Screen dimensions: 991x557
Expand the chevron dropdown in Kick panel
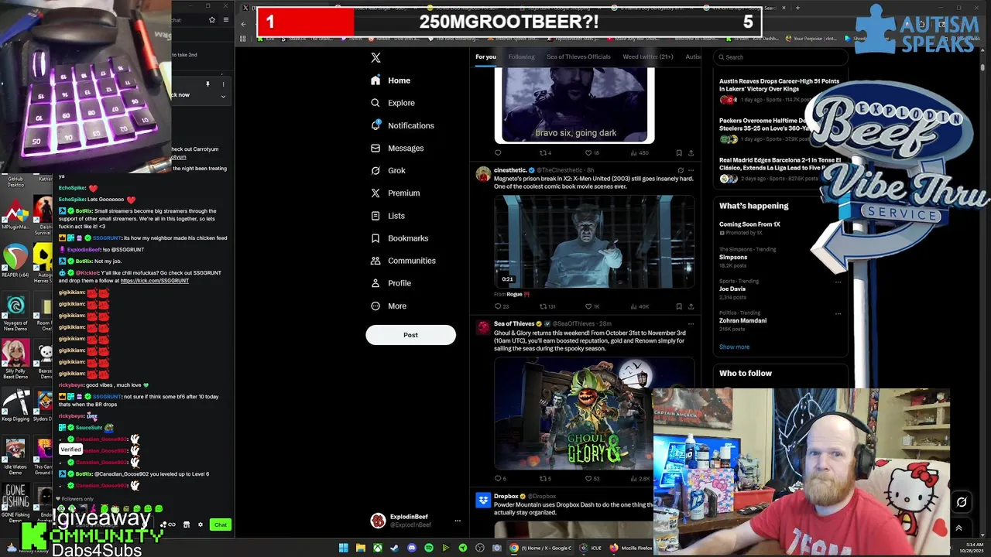click(x=223, y=97)
